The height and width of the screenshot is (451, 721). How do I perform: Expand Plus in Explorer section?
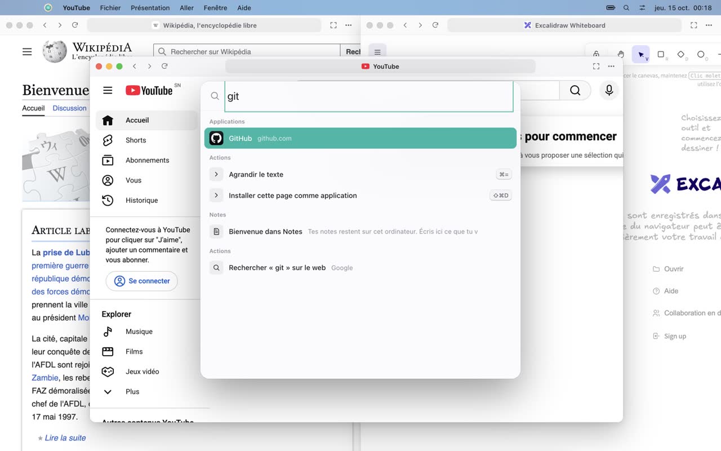(146, 391)
